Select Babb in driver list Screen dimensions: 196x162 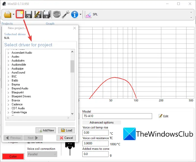coord(15,80)
